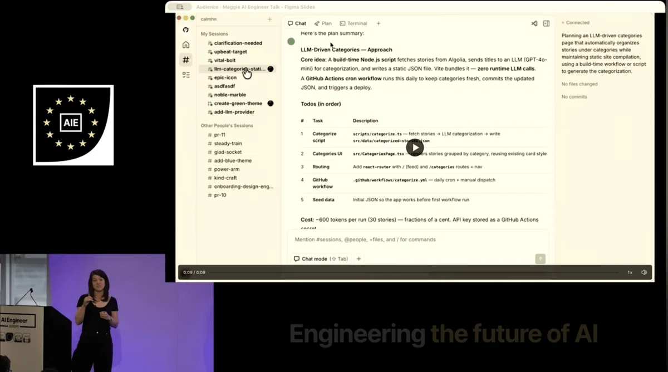The height and width of the screenshot is (372, 668).
Task: Click the GitHub workflow task cell
Action: (x=323, y=183)
